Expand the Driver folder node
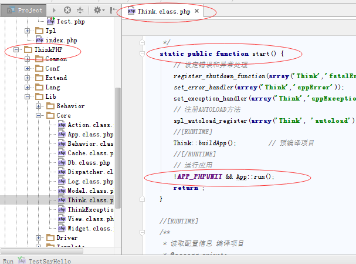The width and height of the screenshot is (356, 264). 38,238
